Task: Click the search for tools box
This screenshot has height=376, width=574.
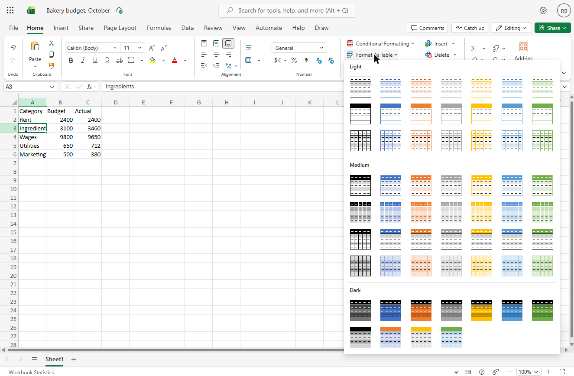Action: [287, 10]
